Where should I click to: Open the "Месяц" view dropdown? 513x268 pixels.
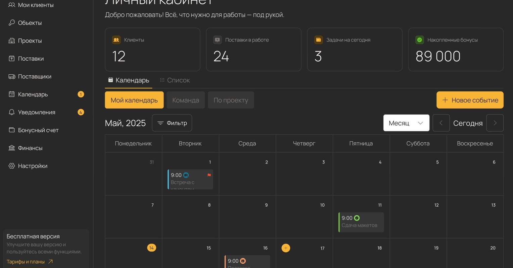click(406, 123)
